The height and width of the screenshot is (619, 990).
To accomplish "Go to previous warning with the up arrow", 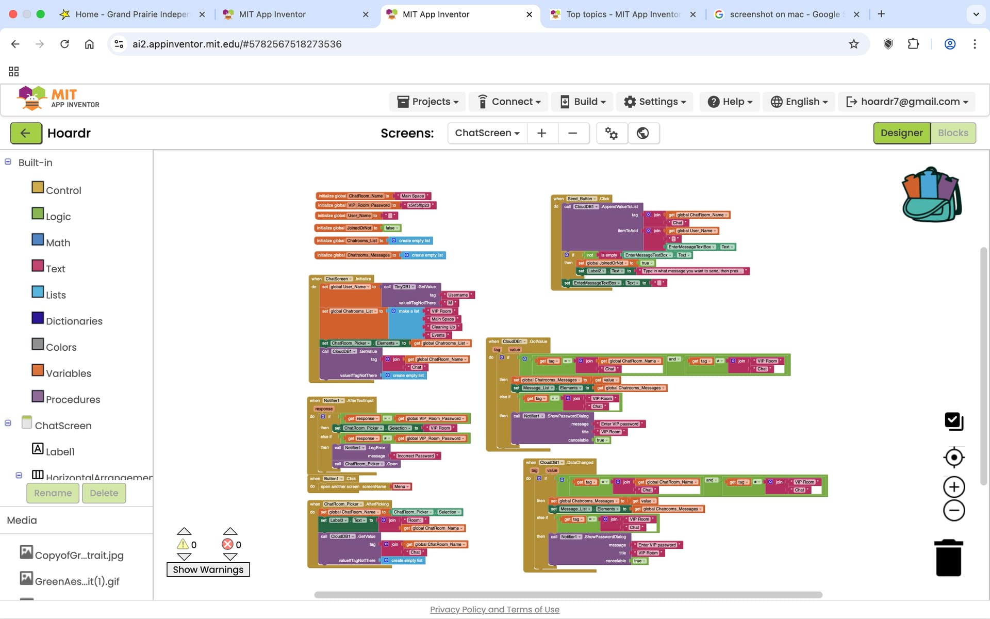I will tap(184, 531).
